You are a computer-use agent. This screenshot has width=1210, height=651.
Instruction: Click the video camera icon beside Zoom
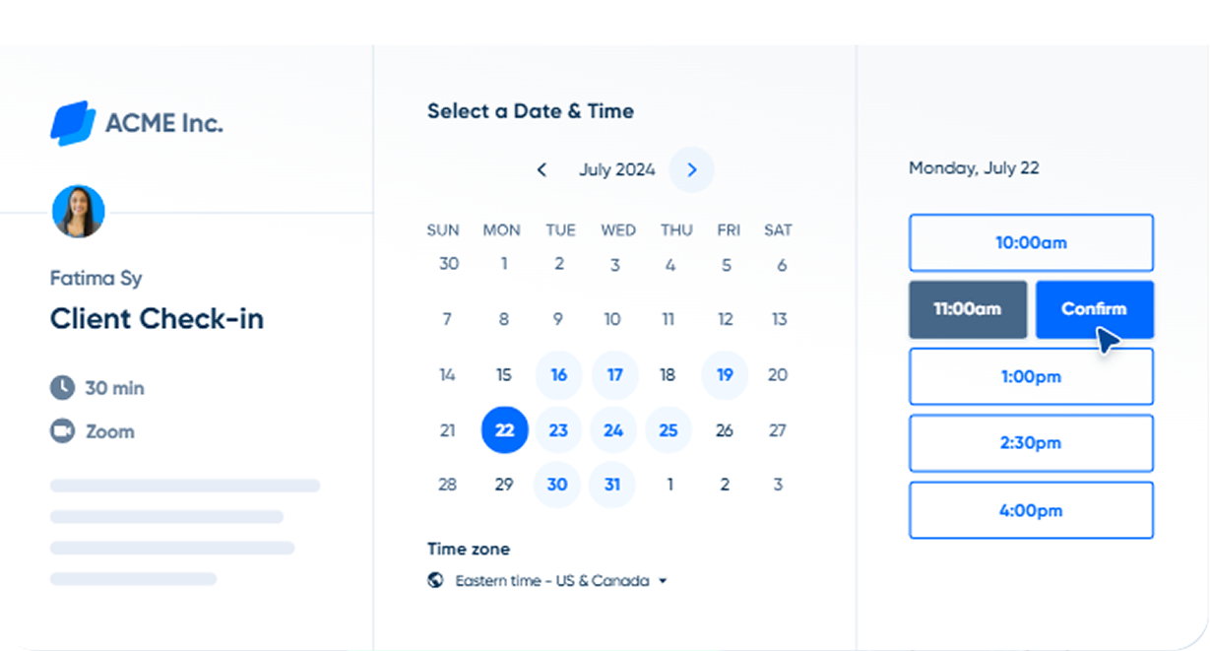(x=62, y=431)
